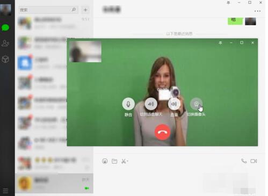Viewport: 268px width, 196px height.
Task: Turn off the camera in the call
Action: coord(196,104)
